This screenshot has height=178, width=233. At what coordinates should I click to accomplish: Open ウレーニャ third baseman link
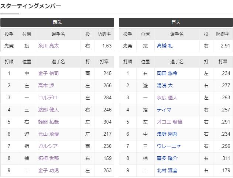[x=169, y=146]
